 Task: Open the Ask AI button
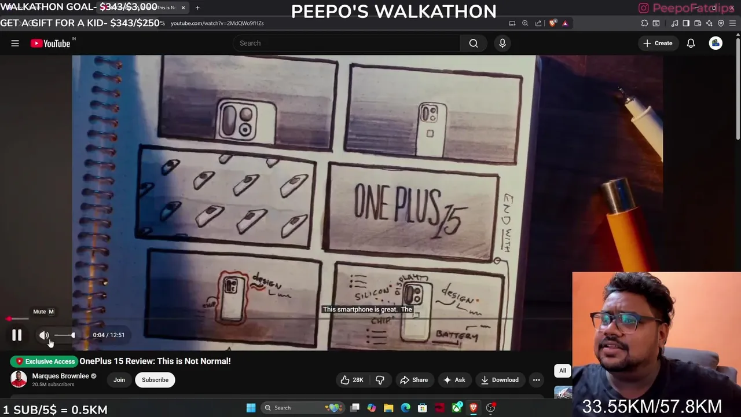coord(454,380)
